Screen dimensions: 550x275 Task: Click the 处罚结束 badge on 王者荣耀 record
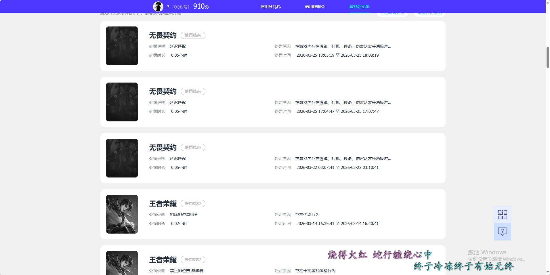click(x=193, y=203)
